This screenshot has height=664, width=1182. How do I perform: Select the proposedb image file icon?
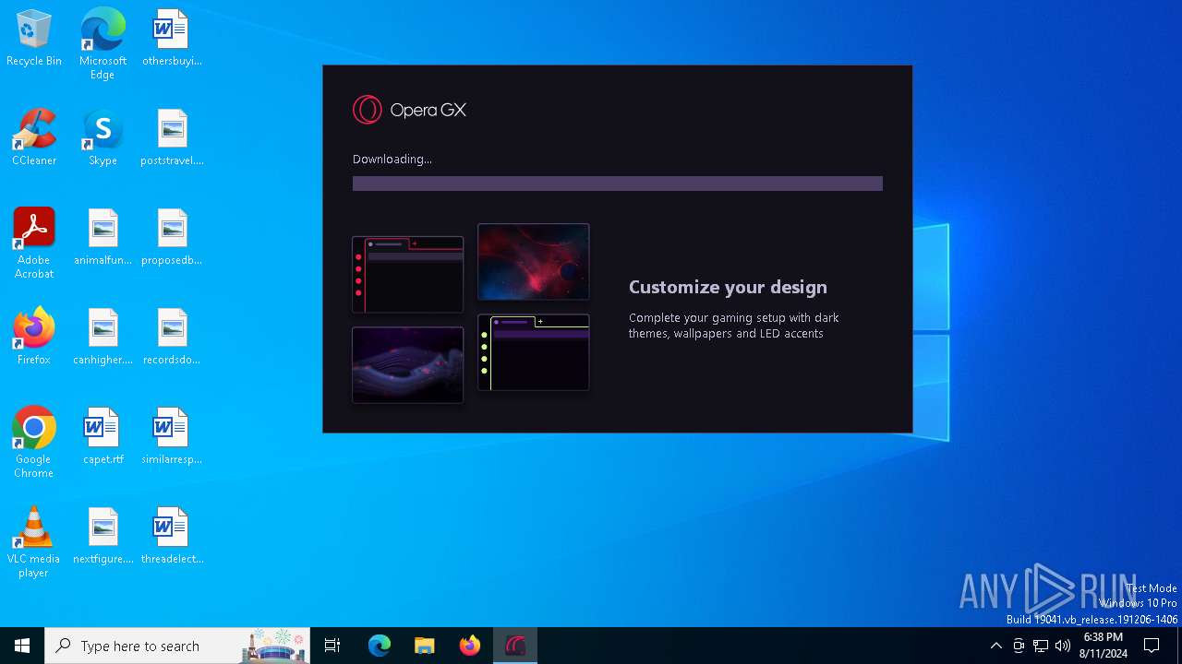pos(172,238)
